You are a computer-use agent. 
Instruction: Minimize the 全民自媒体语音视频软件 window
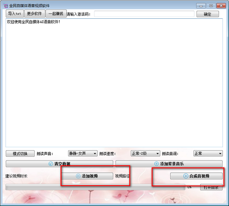click(x=201, y=6)
